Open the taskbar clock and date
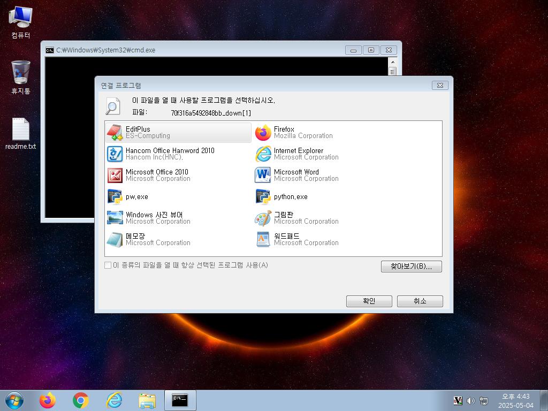The image size is (548, 411). 516,401
